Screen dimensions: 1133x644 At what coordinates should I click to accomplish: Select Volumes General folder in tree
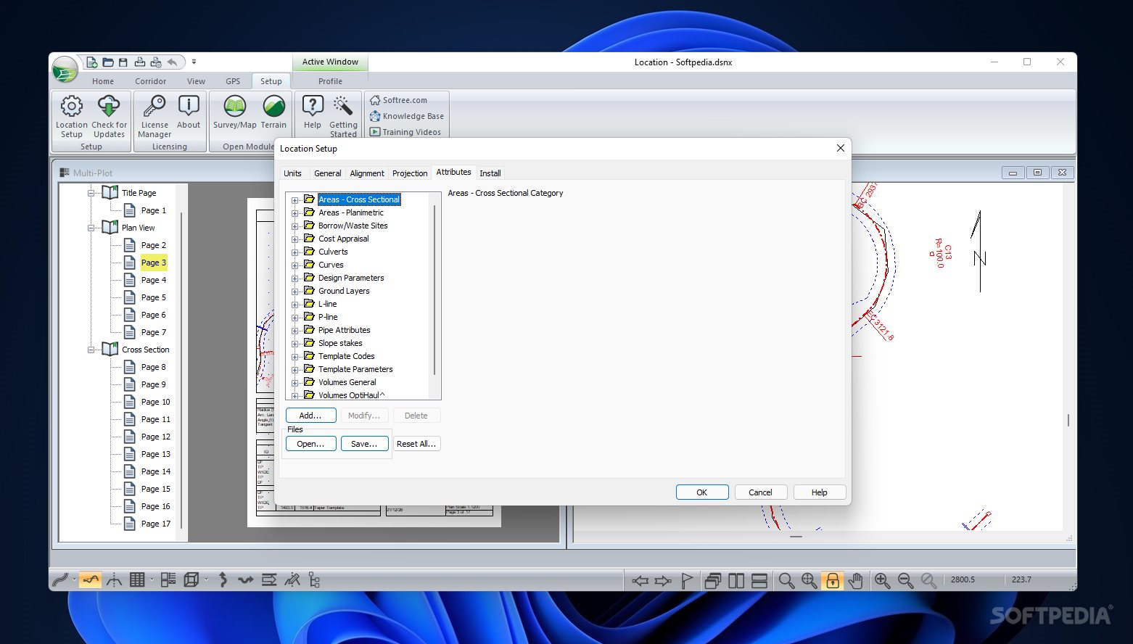pyautogui.click(x=347, y=382)
